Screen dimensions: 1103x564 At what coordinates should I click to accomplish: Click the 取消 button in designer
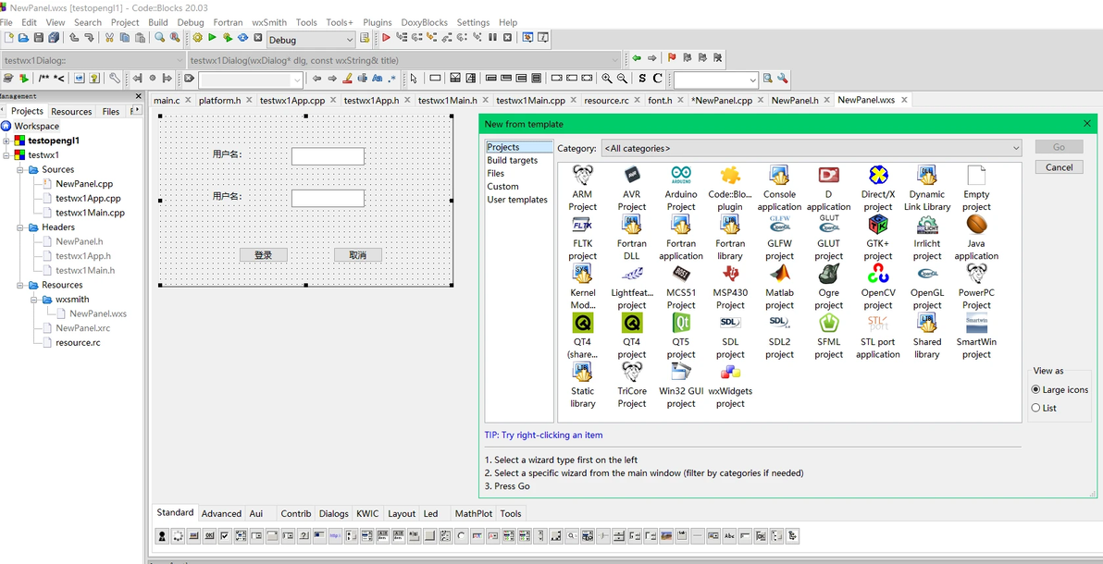[358, 254]
